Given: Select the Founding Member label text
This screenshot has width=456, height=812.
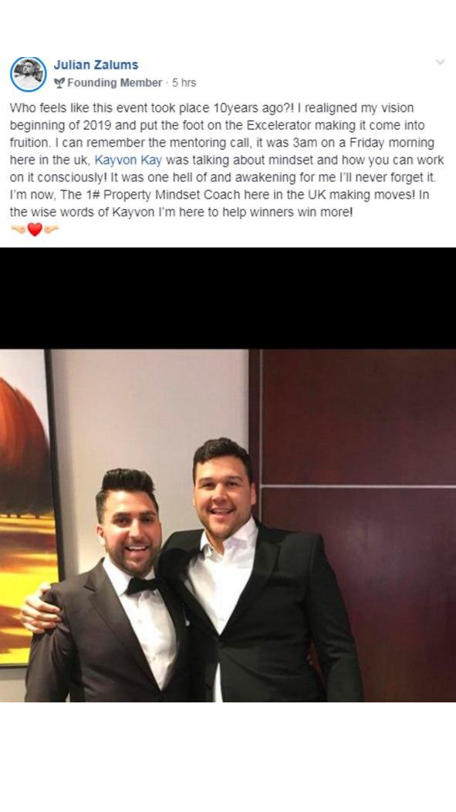Looking at the screenshot, I should pos(114,83).
